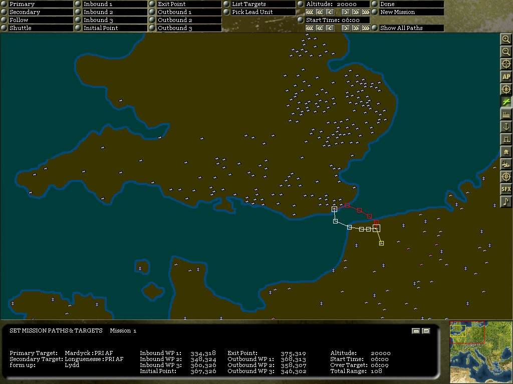The image size is (513, 384).
Task: Choose Pick Lead Unit
Action: coord(226,12)
